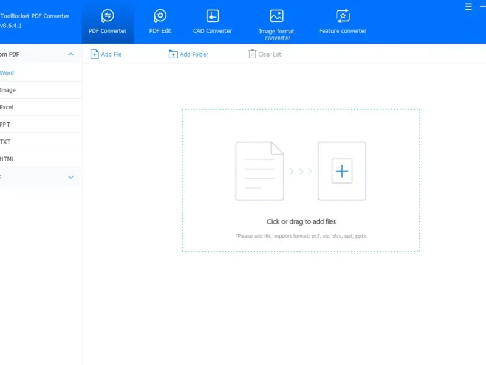
Task: Expand the collapsed section below HTML
Action: coord(70,177)
